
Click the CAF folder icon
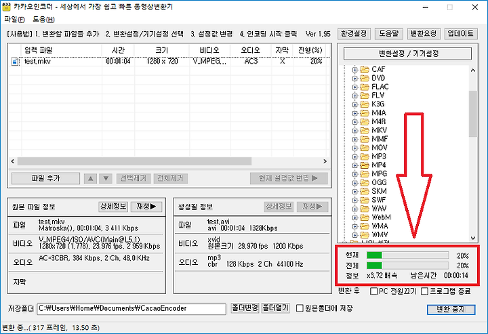[x=365, y=69]
